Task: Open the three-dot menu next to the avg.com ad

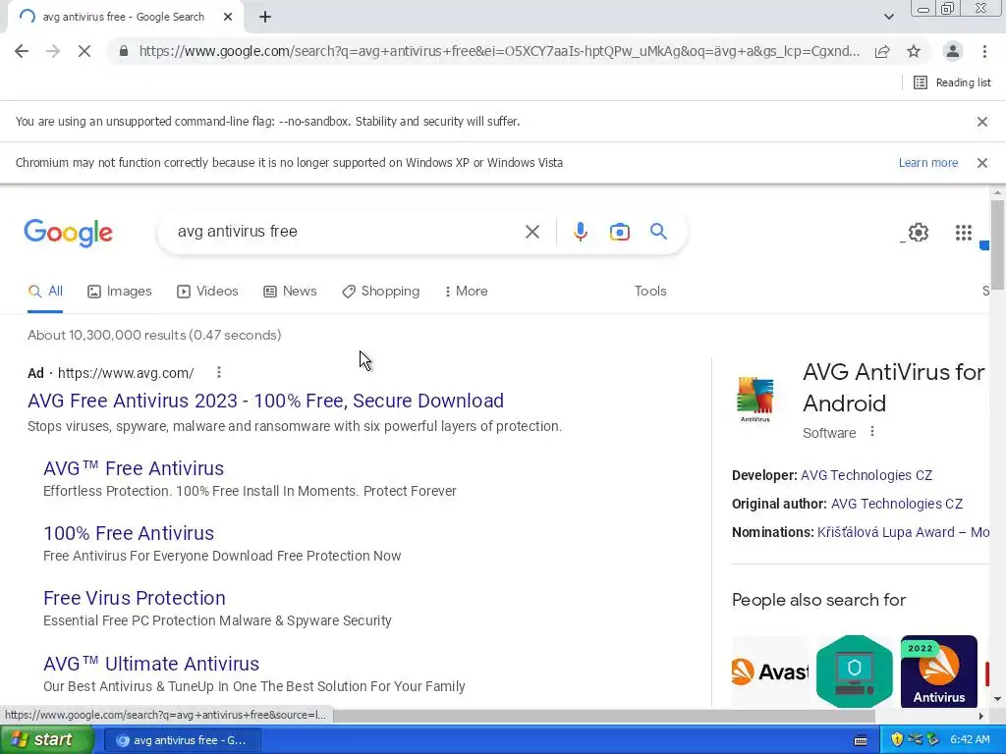Action: tap(219, 372)
